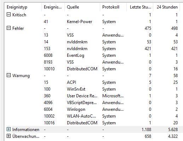183x141 pixels.
Task: Select the WLAN-AutoC... source entry
Action: click(x=81, y=116)
